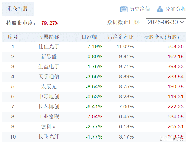Click net asset ratio 6.13%
The image size is (189, 145).
point(126,127)
